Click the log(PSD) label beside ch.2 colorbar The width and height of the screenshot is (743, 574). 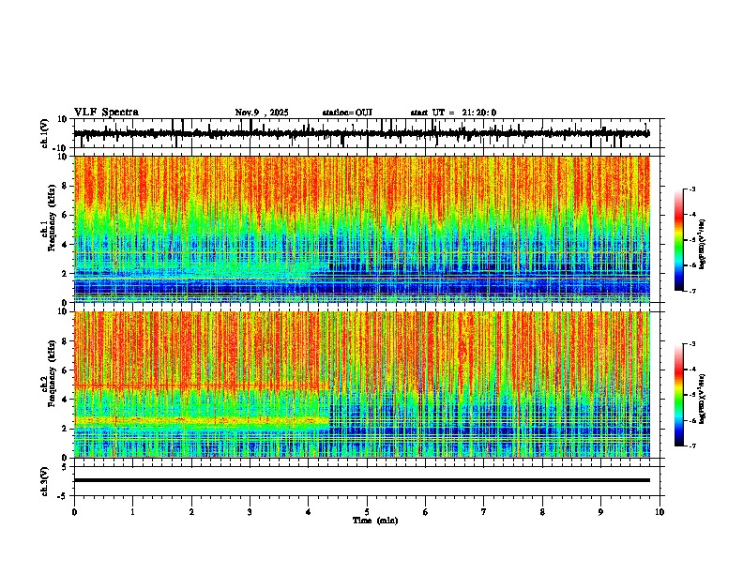(703, 400)
